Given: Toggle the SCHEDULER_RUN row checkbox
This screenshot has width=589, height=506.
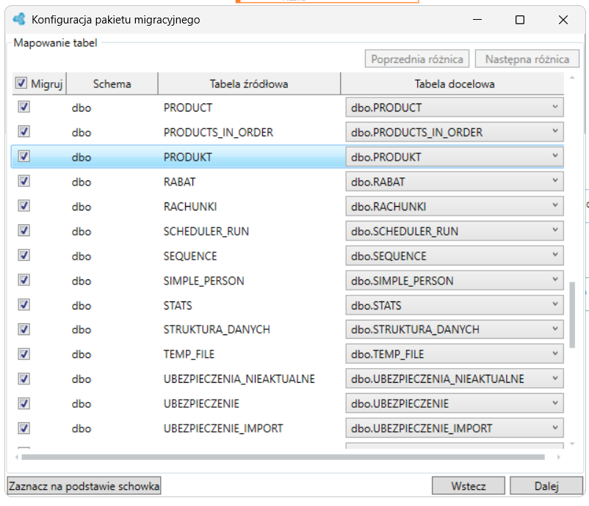Looking at the screenshot, I should 24,231.
